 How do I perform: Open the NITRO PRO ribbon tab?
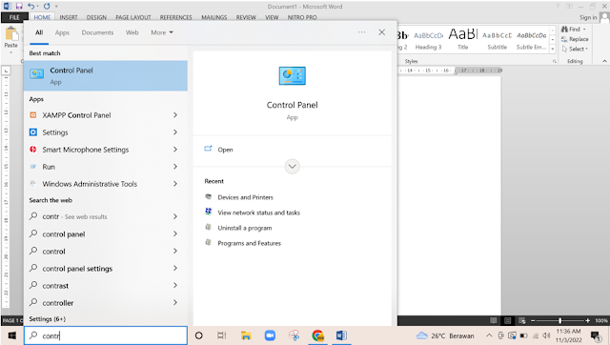click(x=302, y=17)
